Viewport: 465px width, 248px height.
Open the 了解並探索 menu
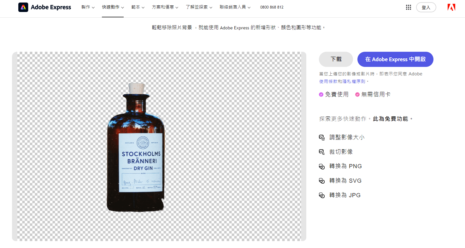(199, 7)
